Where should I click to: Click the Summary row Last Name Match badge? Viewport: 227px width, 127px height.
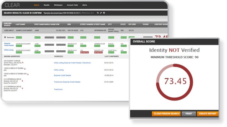19,37
